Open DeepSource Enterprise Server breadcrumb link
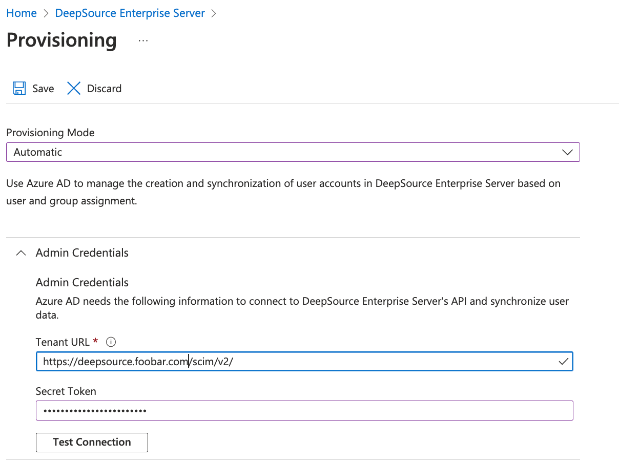The image size is (619, 462). coord(130,13)
